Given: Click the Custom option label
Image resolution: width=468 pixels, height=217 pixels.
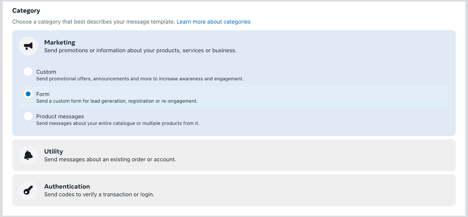Looking at the screenshot, I should click(x=46, y=72).
